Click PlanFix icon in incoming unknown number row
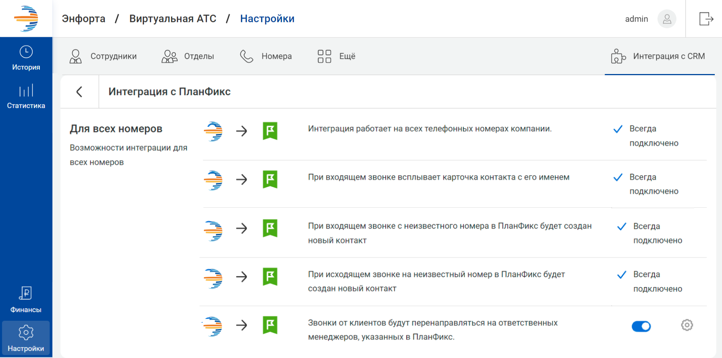 (x=270, y=228)
